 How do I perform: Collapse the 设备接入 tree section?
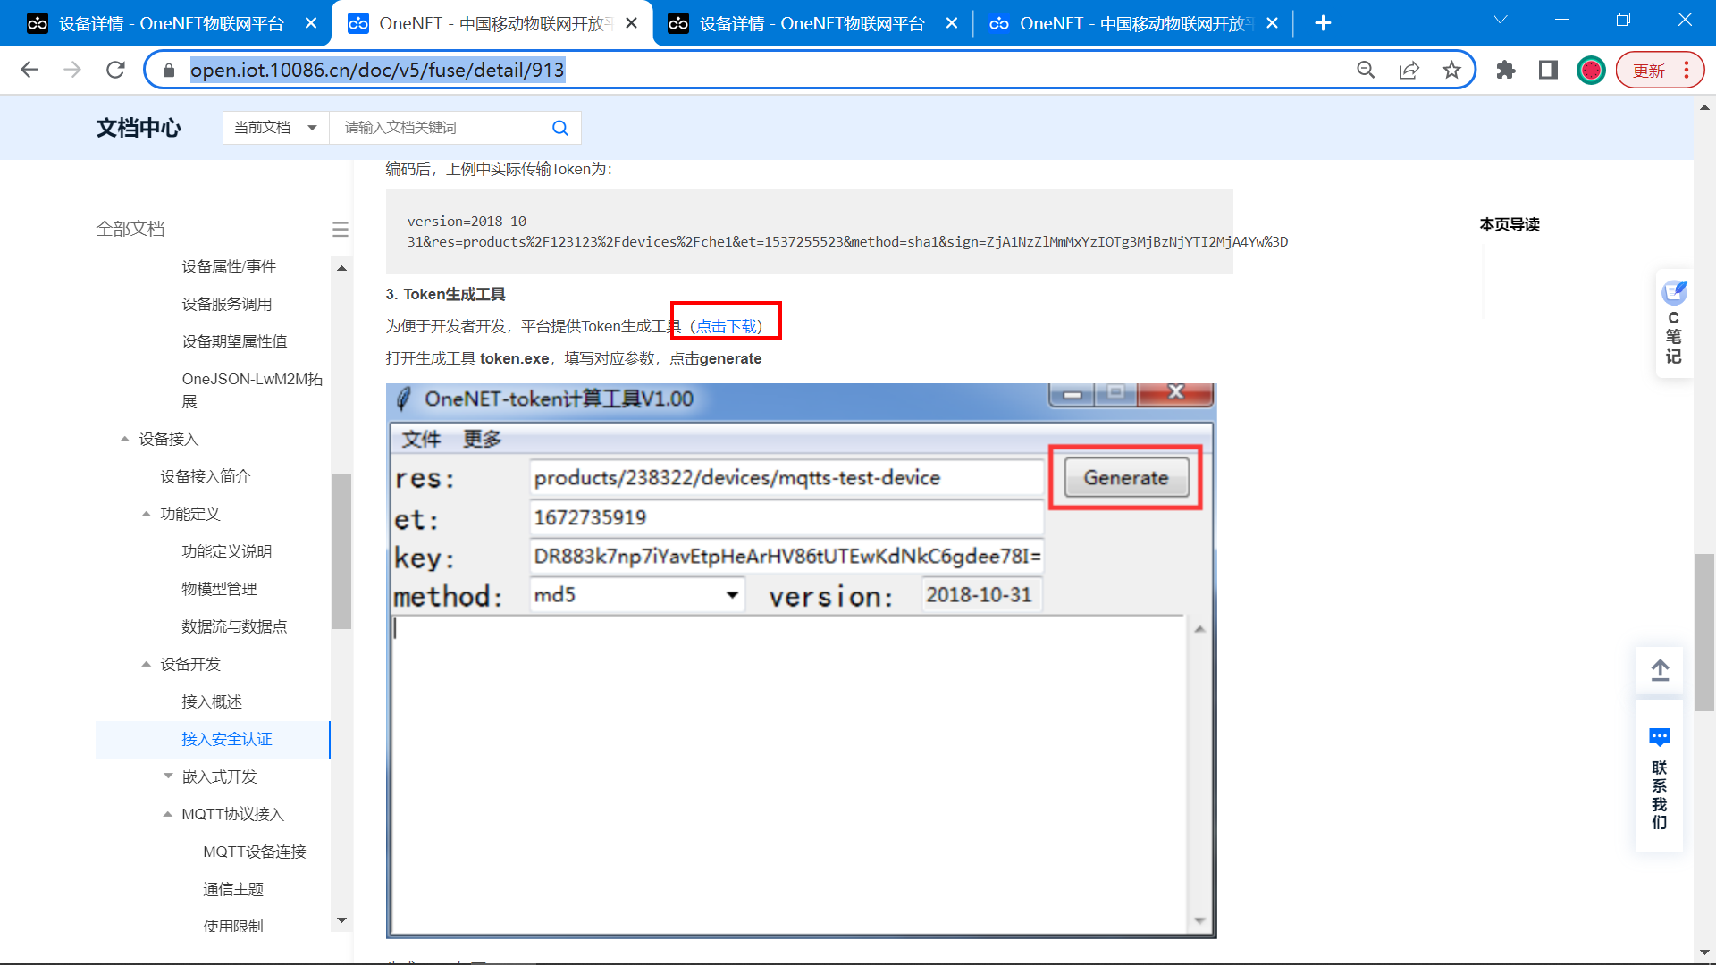point(125,439)
